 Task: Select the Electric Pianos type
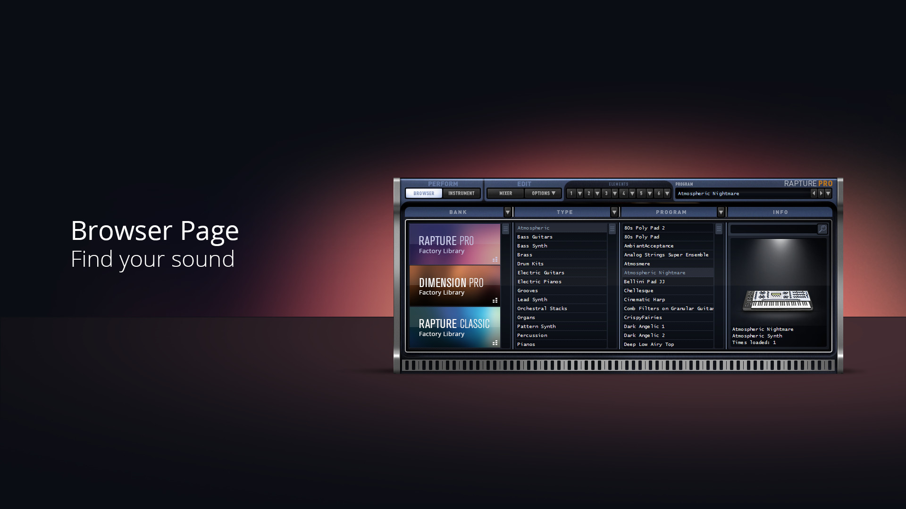[539, 281]
